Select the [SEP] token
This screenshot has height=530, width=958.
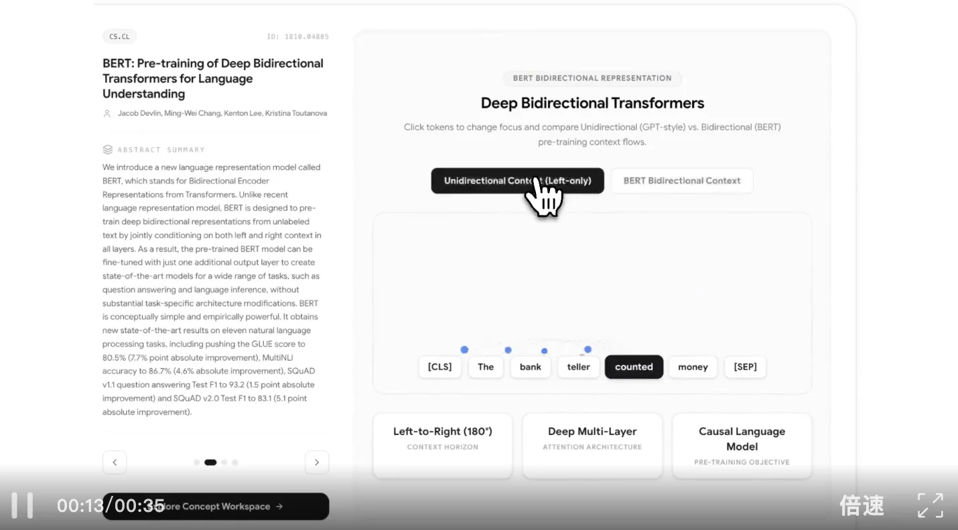tap(745, 367)
